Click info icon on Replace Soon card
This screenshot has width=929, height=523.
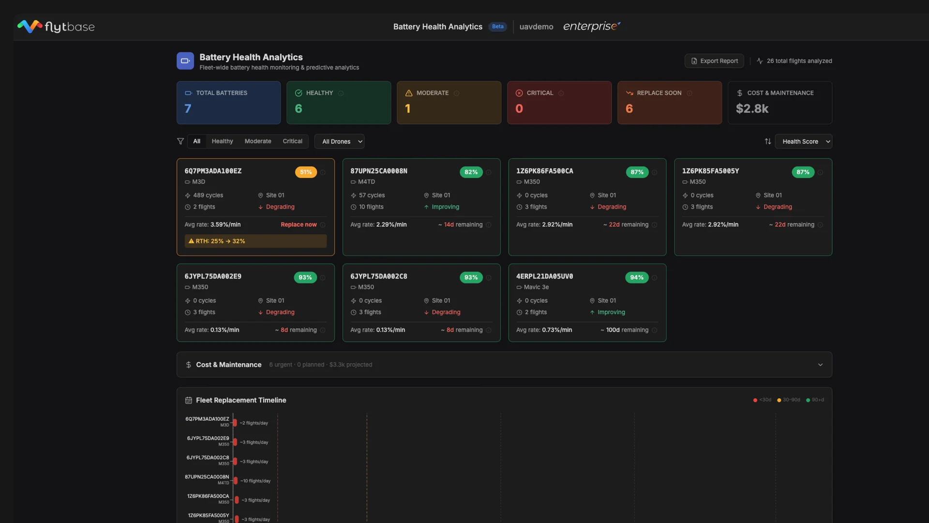point(689,93)
